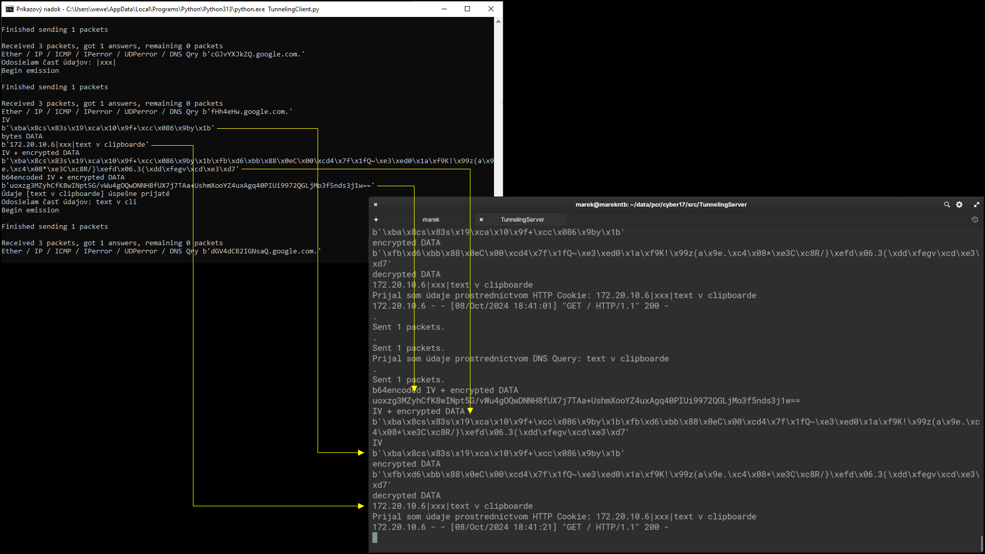Open search in the TunnelingServer terminal

point(947,205)
